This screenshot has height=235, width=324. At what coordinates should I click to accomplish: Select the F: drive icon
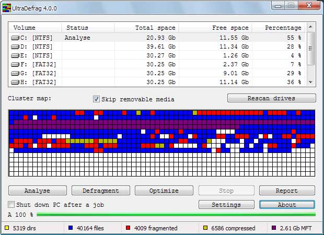point(15,65)
